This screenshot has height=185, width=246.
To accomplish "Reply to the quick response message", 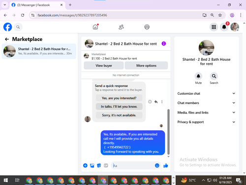I will point(156,102).
